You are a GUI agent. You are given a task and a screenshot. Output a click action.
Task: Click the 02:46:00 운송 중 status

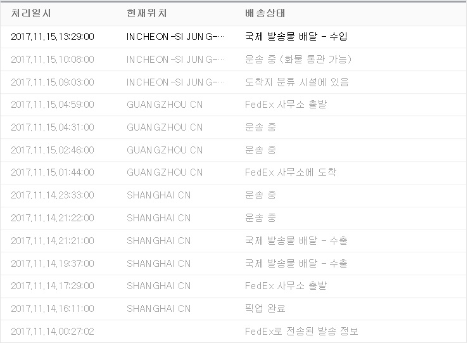click(260, 150)
